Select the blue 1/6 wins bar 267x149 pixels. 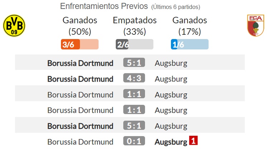point(190,44)
